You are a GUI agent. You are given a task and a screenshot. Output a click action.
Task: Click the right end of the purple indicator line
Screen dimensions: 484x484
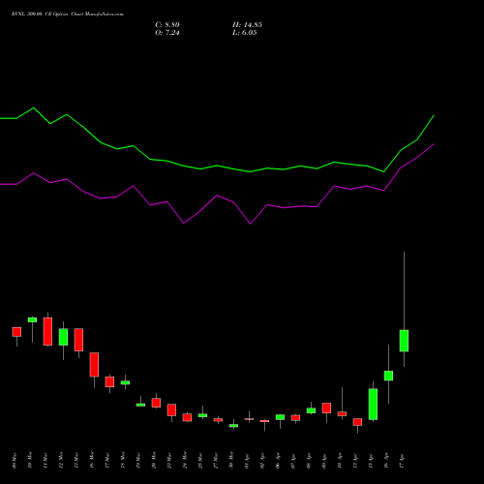pyautogui.click(x=434, y=144)
